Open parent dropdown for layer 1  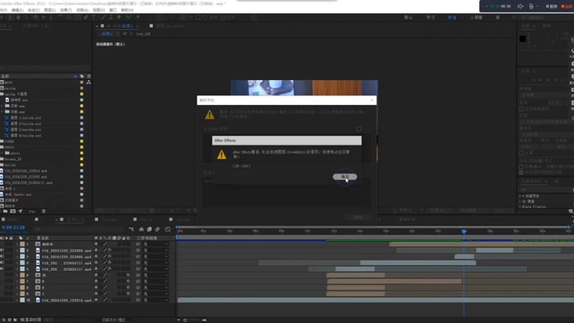tap(156, 244)
